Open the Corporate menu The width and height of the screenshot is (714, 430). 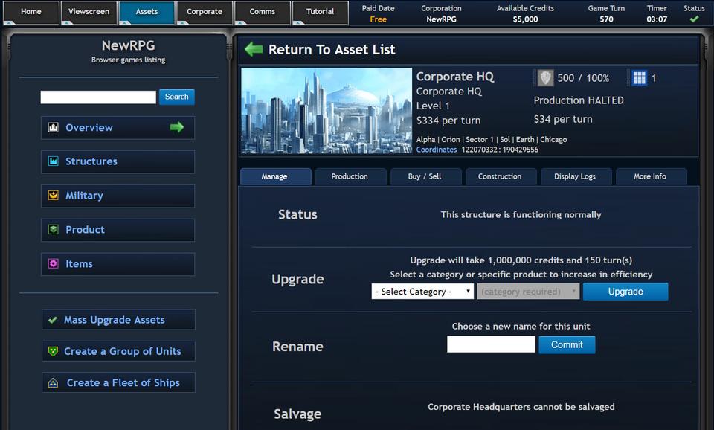(x=205, y=12)
